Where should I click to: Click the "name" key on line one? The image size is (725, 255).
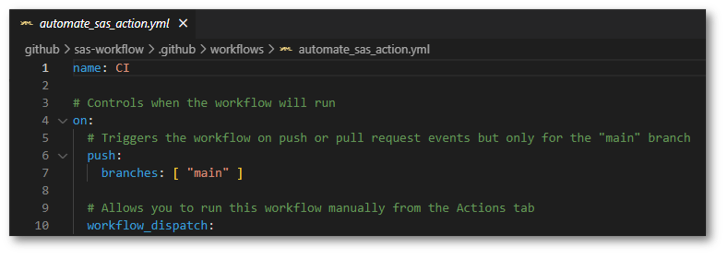tap(87, 68)
